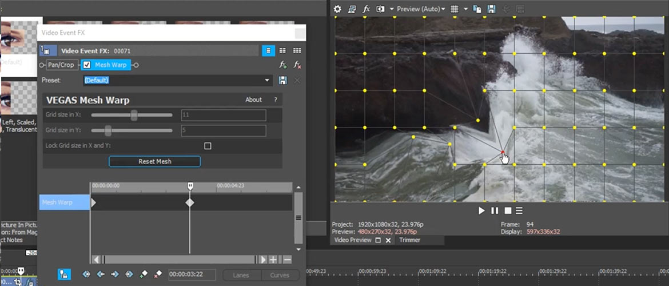Open Video Preview properties gear icon

[337, 9]
